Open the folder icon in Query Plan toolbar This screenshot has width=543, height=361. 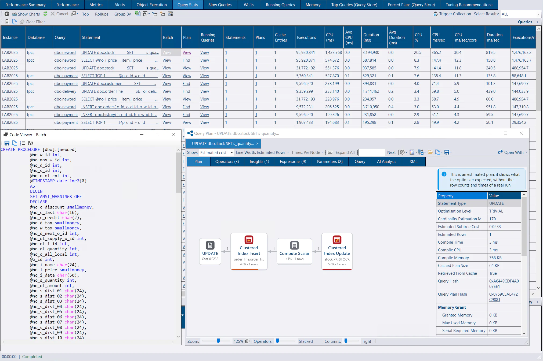[x=430, y=152]
